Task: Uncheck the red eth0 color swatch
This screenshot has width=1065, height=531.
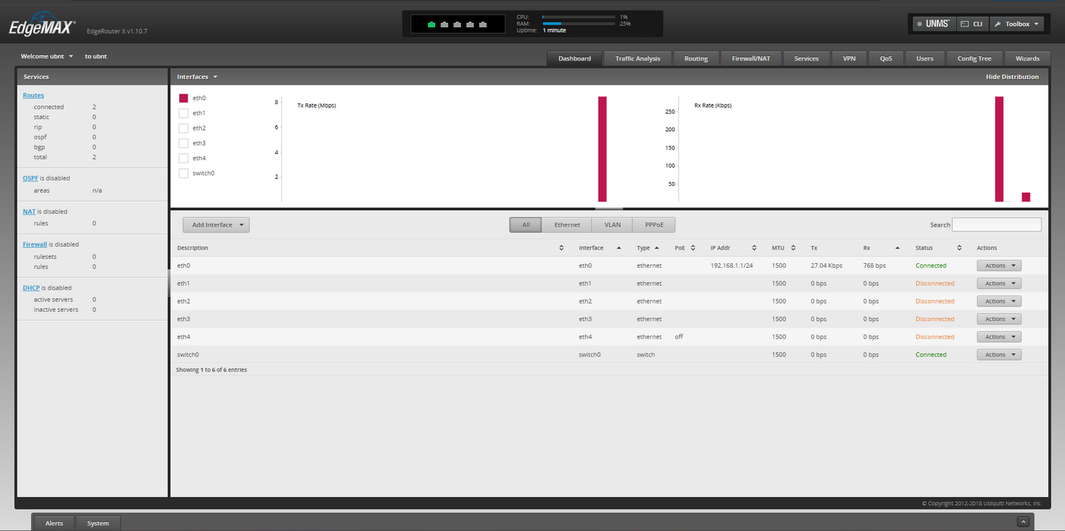Action: click(x=183, y=98)
